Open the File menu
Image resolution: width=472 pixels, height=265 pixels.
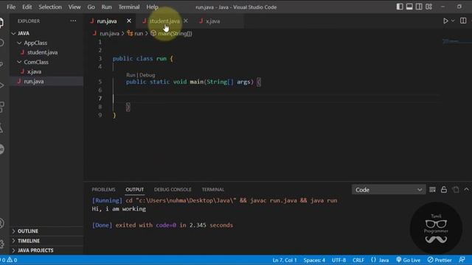[11, 7]
